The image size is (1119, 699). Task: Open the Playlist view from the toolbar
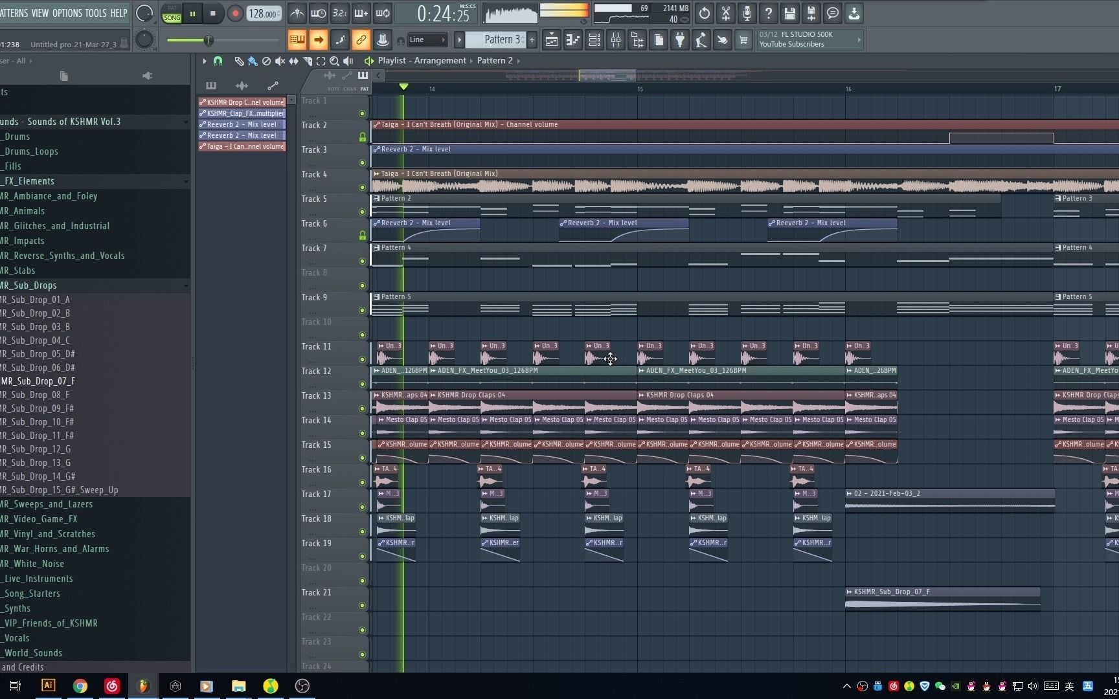tap(552, 40)
